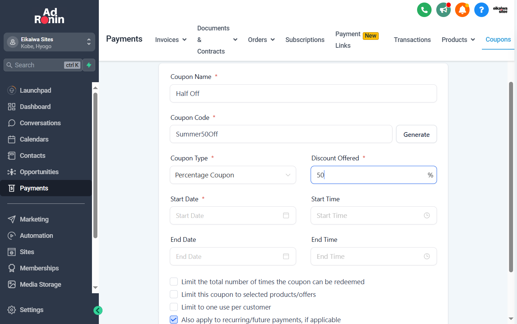517x324 pixels.
Task: Click the Media Storage image icon
Action: click(x=12, y=285)
